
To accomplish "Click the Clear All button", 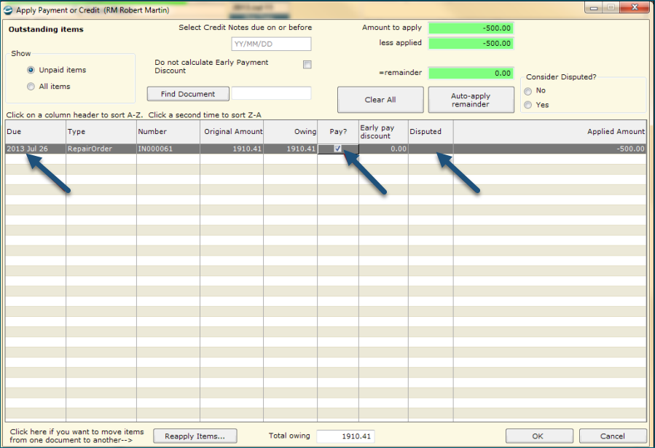I will coord(380,100).
